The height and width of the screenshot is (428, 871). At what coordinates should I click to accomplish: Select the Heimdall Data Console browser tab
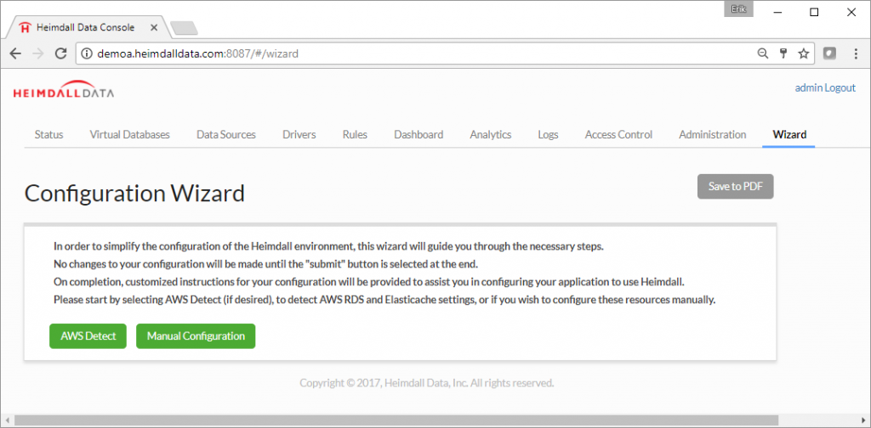tap(87, 27)
